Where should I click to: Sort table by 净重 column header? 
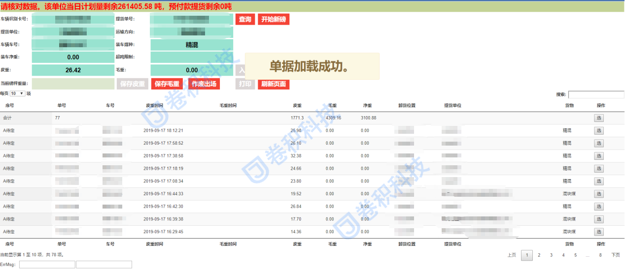click(x=367, y=106)
